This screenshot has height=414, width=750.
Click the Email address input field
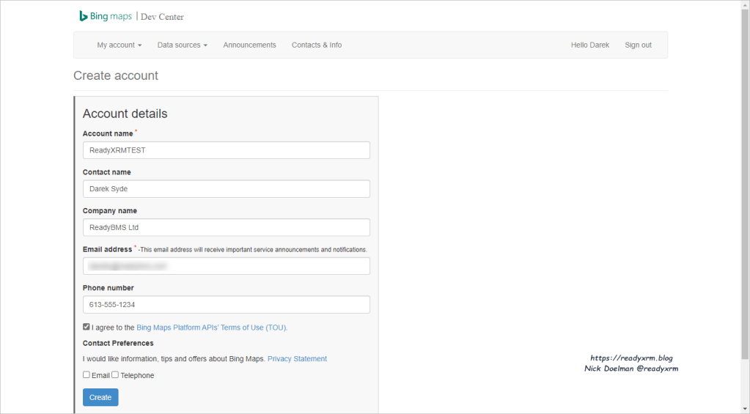pos(226,266)
